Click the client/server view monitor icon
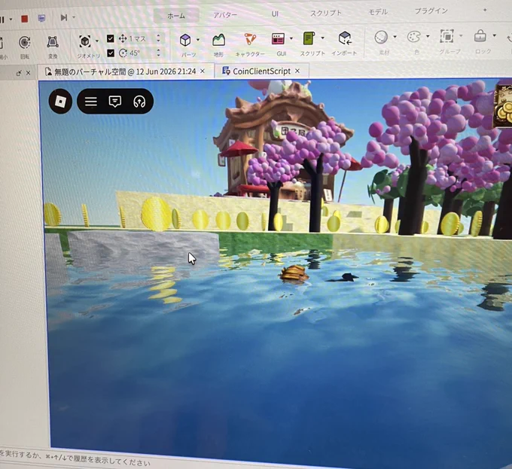Viewport: 512px width, 469px height. point(41,18)
